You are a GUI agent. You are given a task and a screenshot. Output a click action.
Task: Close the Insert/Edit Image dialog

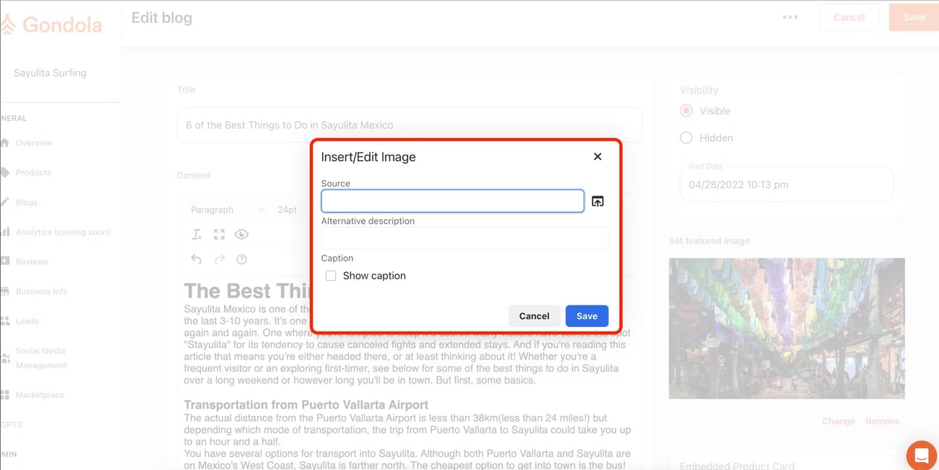coord(597,157)
